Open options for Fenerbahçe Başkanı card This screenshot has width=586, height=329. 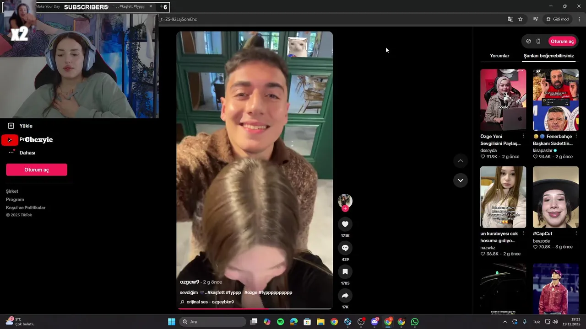(x=576, y=136)
